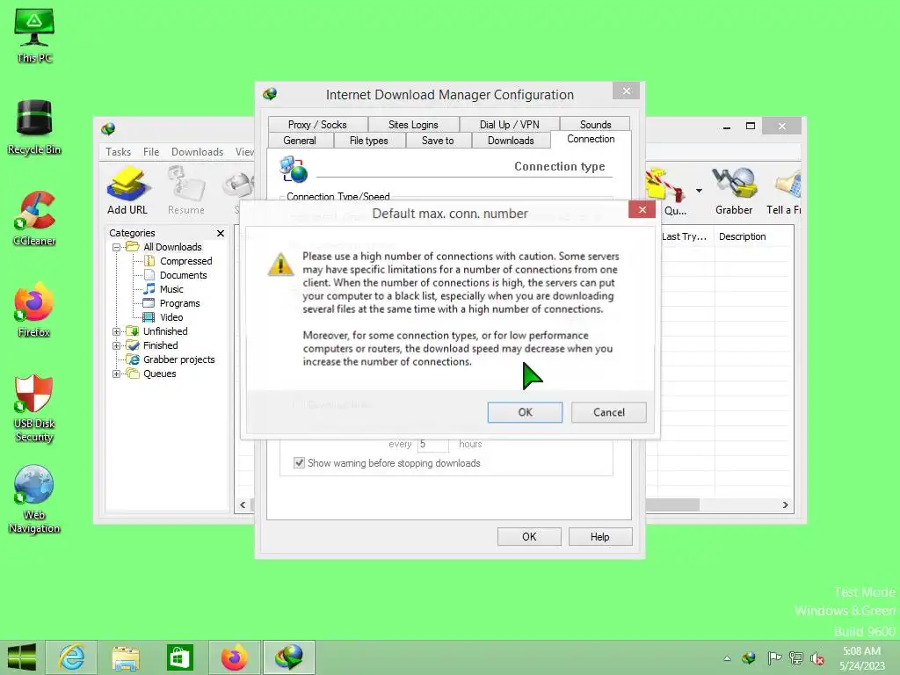Switch to the Proxy / Socks tab
Viewport: 900px width, 675px height.
(317, 125)
